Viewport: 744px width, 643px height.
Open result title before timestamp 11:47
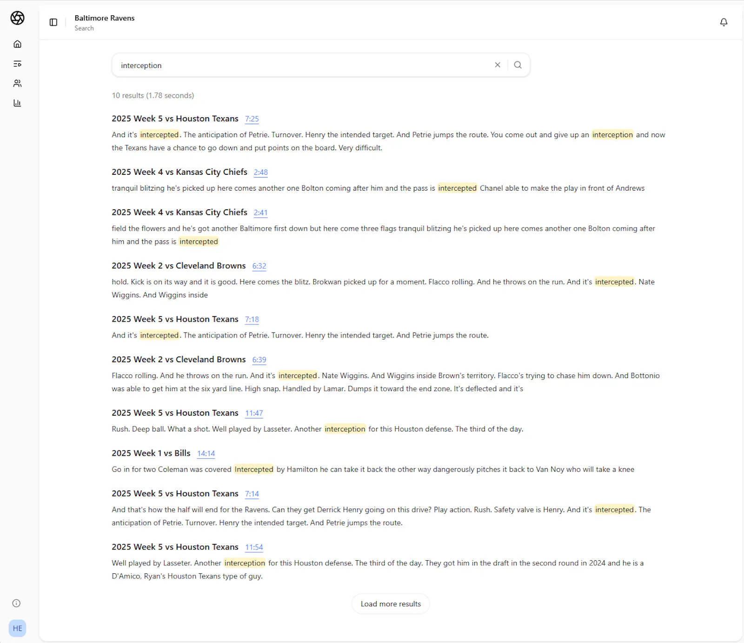pyautogui.click(x=175, y=413)
